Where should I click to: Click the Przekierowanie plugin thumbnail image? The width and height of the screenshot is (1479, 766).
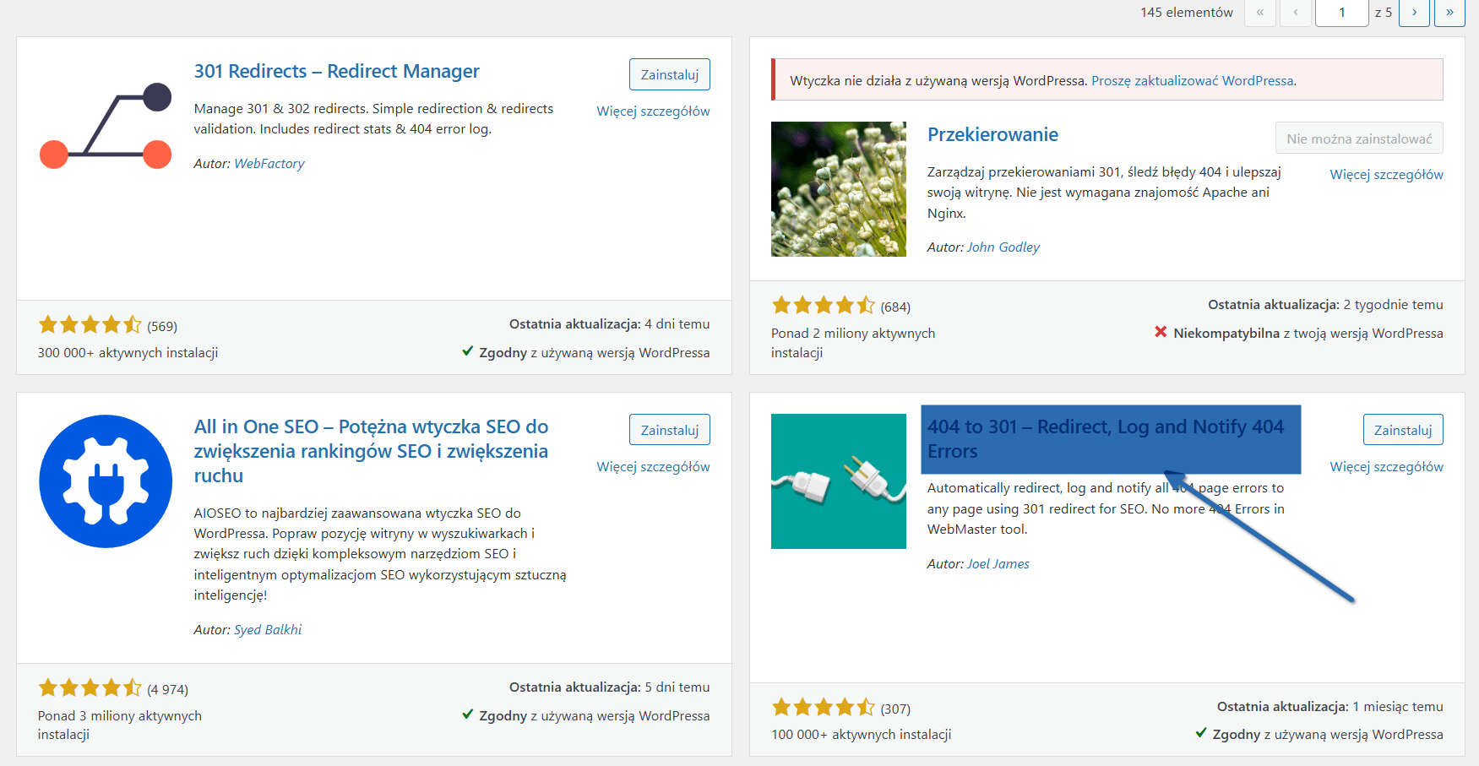838,189
